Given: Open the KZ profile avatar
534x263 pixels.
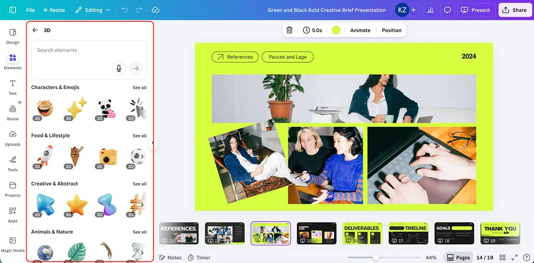Looking at the screenshot, I should (402, 10).
